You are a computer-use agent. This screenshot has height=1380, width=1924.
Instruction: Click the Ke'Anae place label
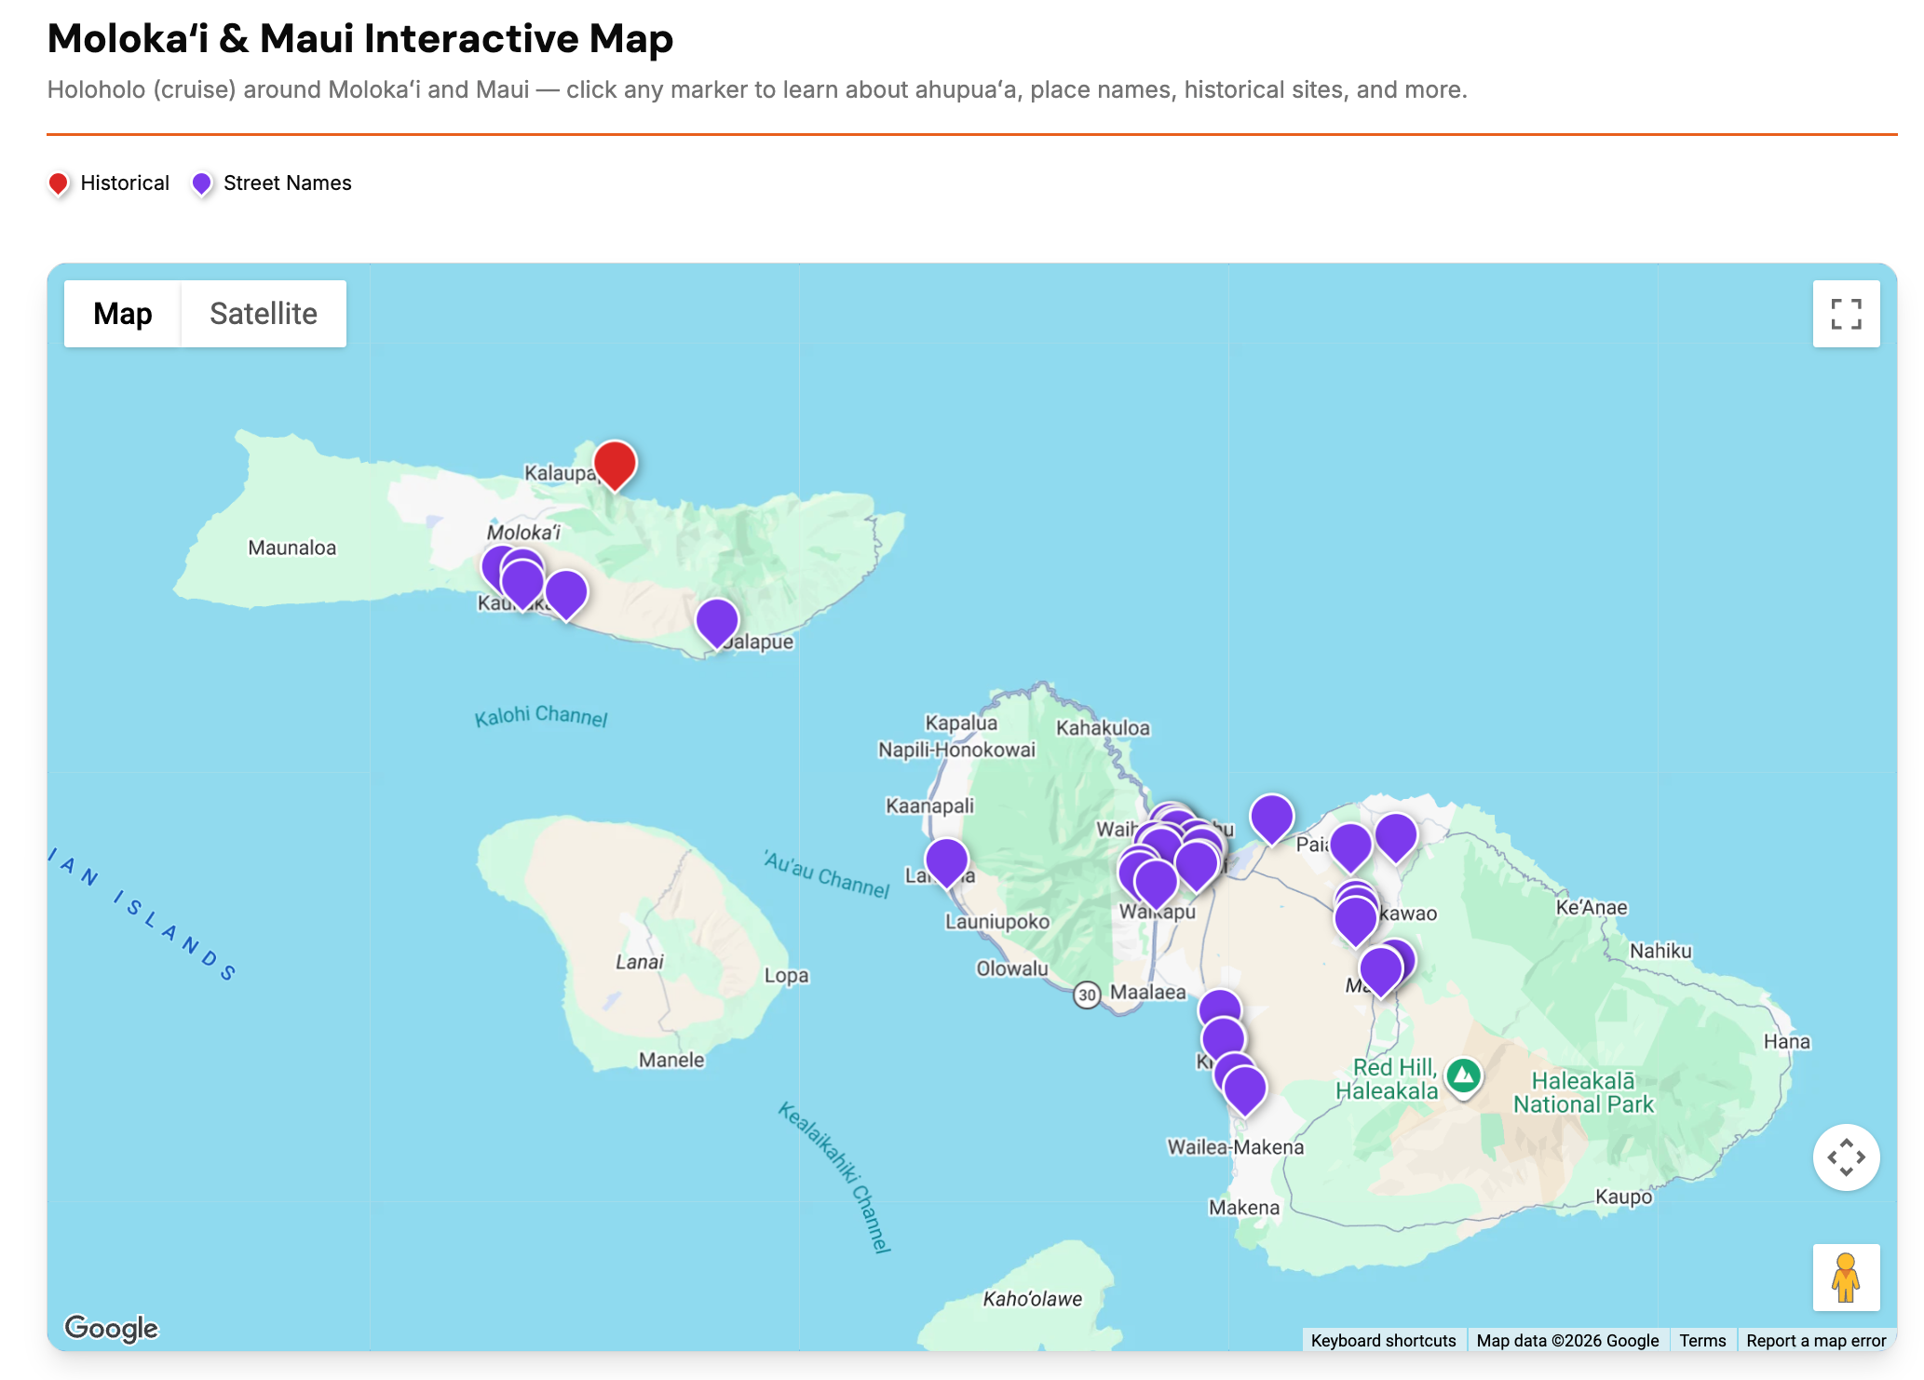pos(1592,907)
